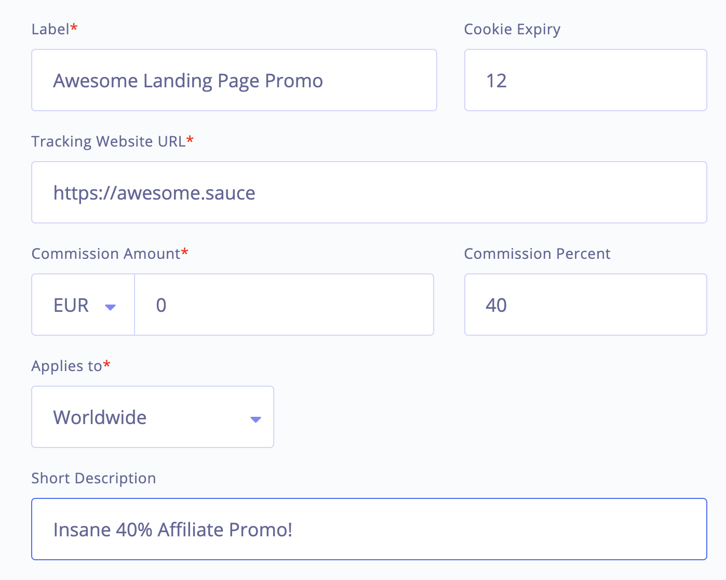The height and width of the screenshot is (580, 726).
Task: Click the arrow icon in Worldwide dropdown
Action: (256, 419)
